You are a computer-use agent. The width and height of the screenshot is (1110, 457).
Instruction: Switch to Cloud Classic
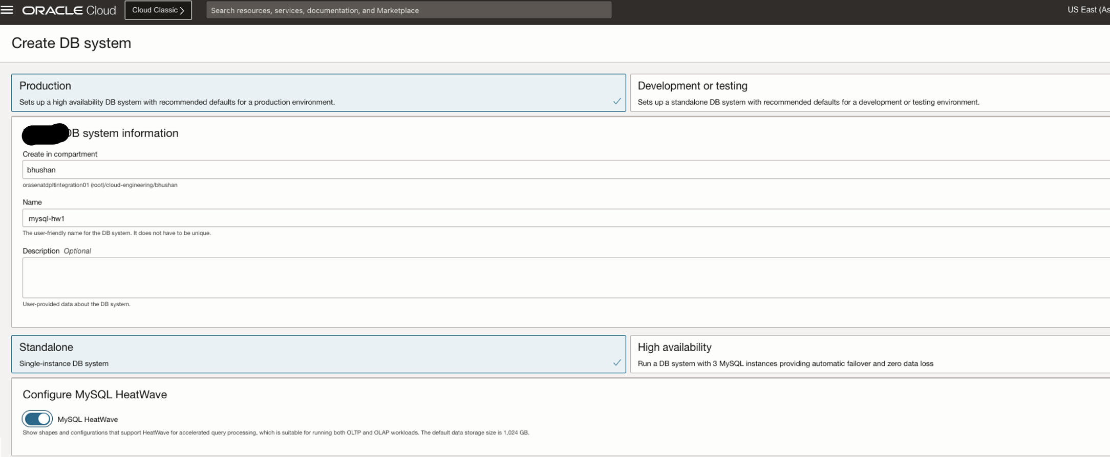click(158, 10)
